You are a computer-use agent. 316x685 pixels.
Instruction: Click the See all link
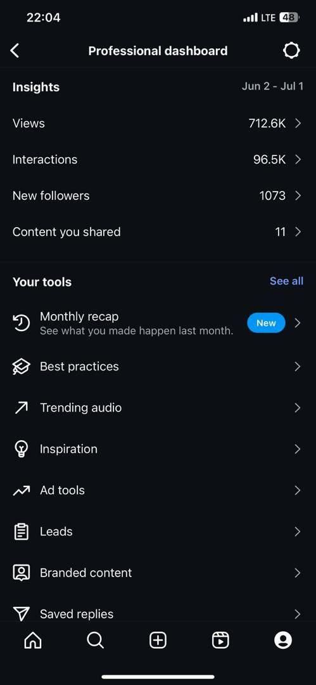(286, 282)
